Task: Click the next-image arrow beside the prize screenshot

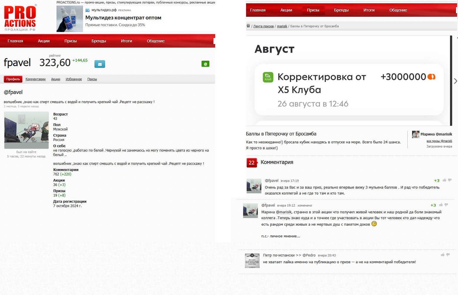Action: click(x=455, y=81)
